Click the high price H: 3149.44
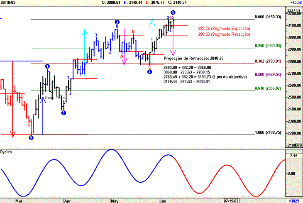Viewport: 303px width, 203px height. point(133,2)
